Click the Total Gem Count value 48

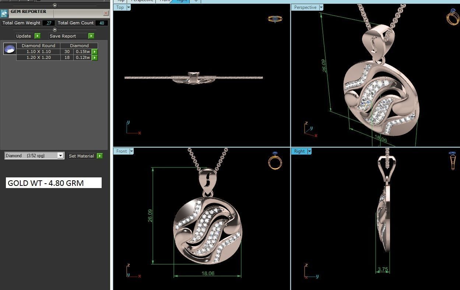[x=102, y=23]
